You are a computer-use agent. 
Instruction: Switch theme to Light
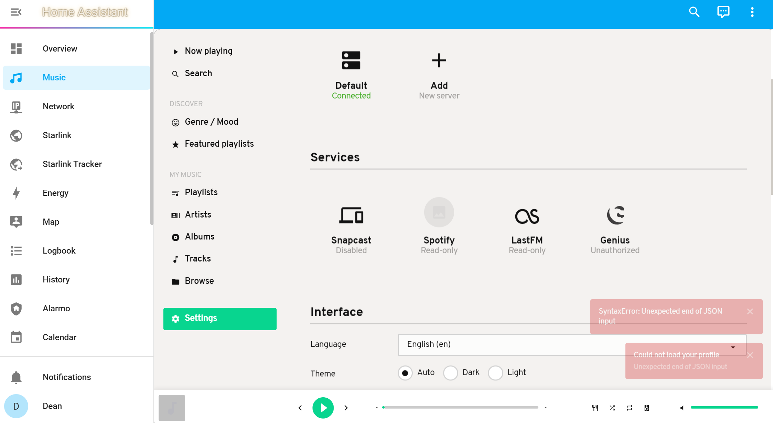496,373
